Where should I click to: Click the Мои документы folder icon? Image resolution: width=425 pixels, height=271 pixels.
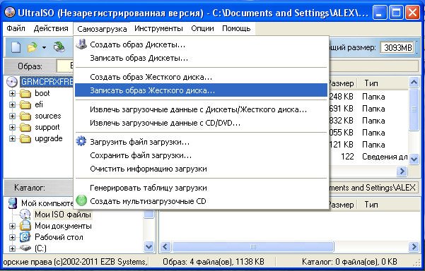coord(25,226)
